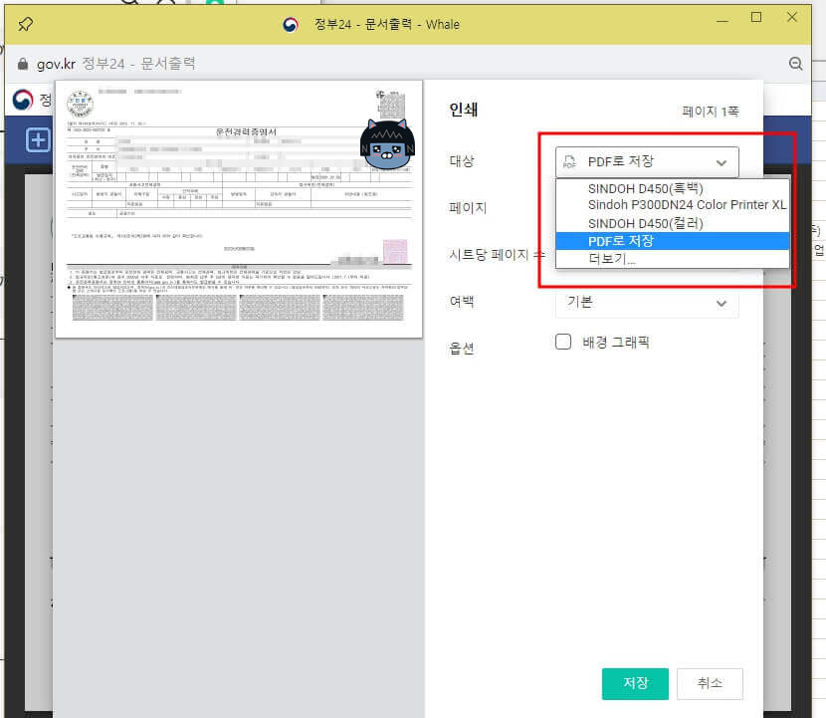Click the 취소 cancel button
This screenshot has width=826, height=718.
(710, 684)
